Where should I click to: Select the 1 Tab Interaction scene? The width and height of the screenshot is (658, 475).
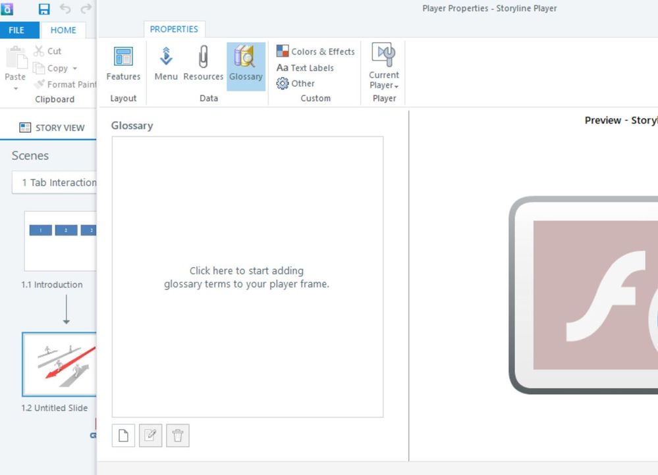click(x=55, y=182)
